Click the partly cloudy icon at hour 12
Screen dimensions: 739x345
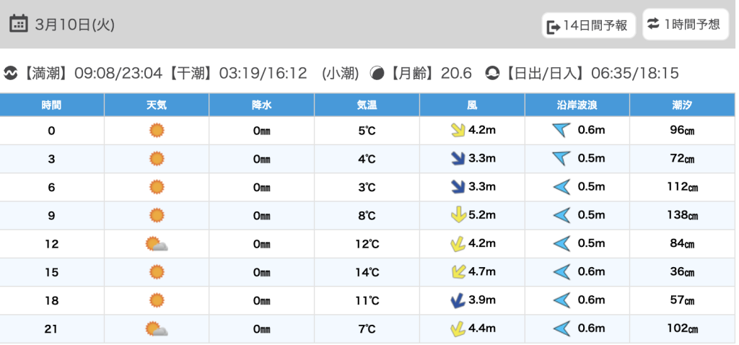tap(157, 244)
